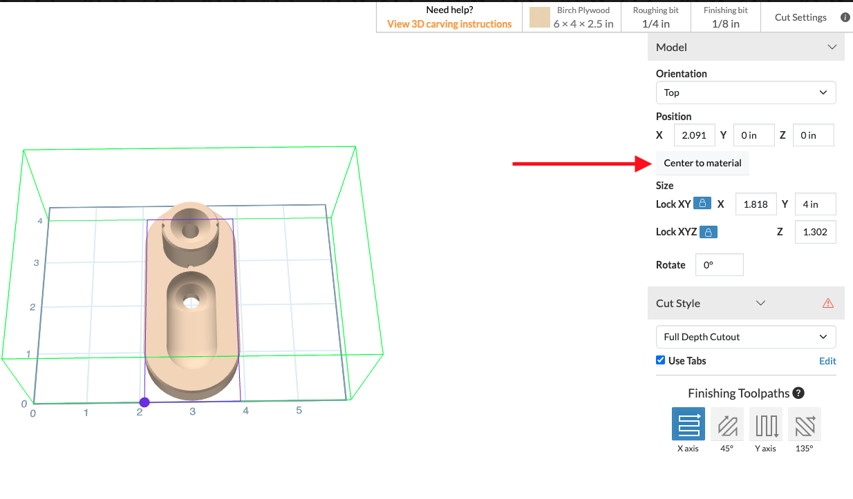Open the Roughing bit 1/4 in setting
The height and width of the screenshot is (499, 853).
click(655, 17)
